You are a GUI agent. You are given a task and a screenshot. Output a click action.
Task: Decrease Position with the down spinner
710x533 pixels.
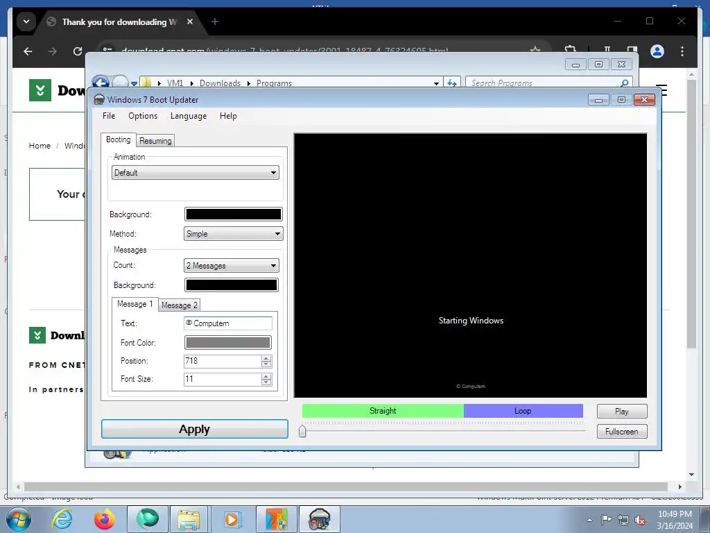pyautogui.click(x=266, y=364)
